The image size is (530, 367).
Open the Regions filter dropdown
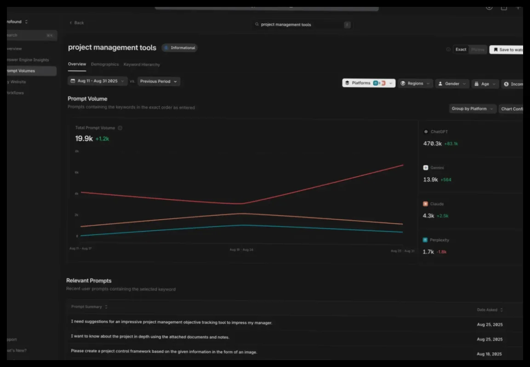(x=415, y=84)
